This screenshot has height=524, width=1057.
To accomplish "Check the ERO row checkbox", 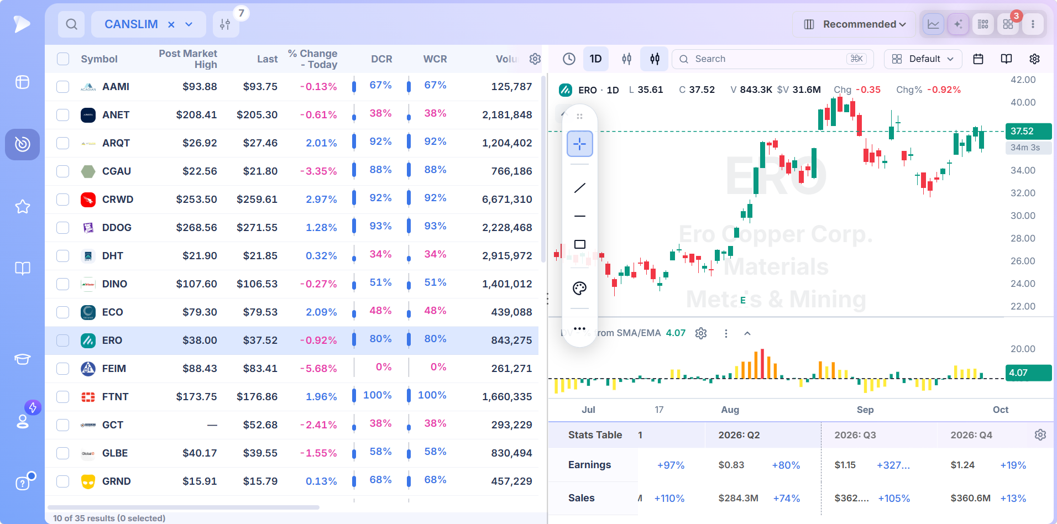I will coord(63,340).
